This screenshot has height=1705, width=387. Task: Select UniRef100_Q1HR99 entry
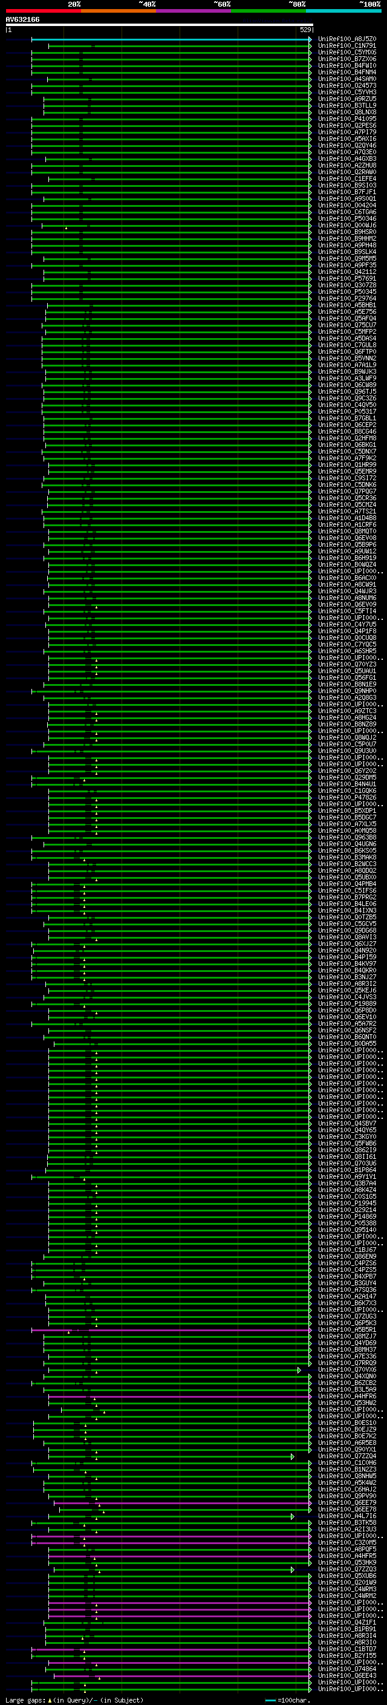347,465
